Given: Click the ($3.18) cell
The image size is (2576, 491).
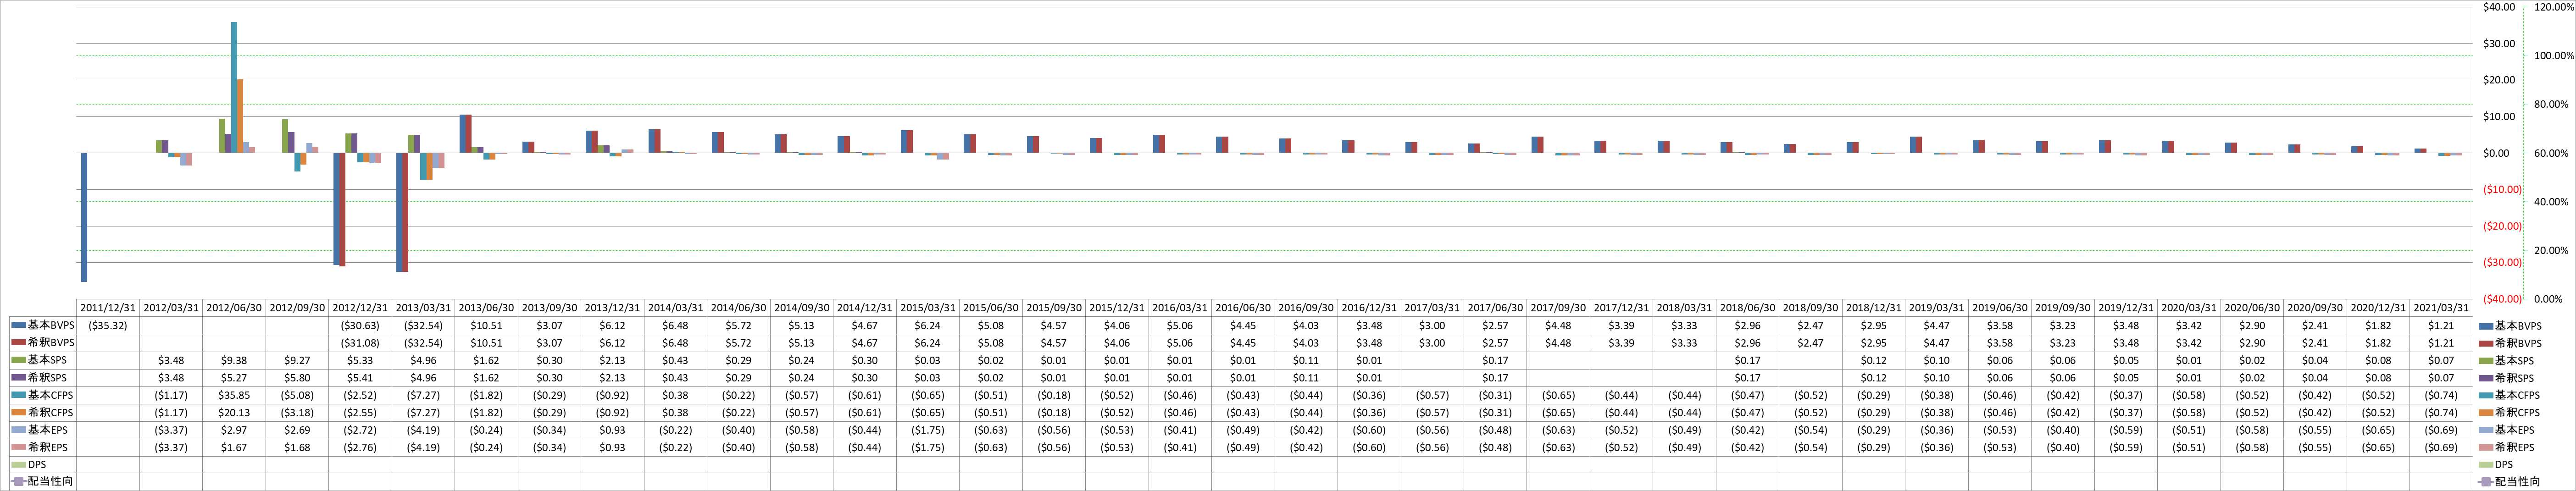Looking at the screenshot, I should tap(297, 413).
